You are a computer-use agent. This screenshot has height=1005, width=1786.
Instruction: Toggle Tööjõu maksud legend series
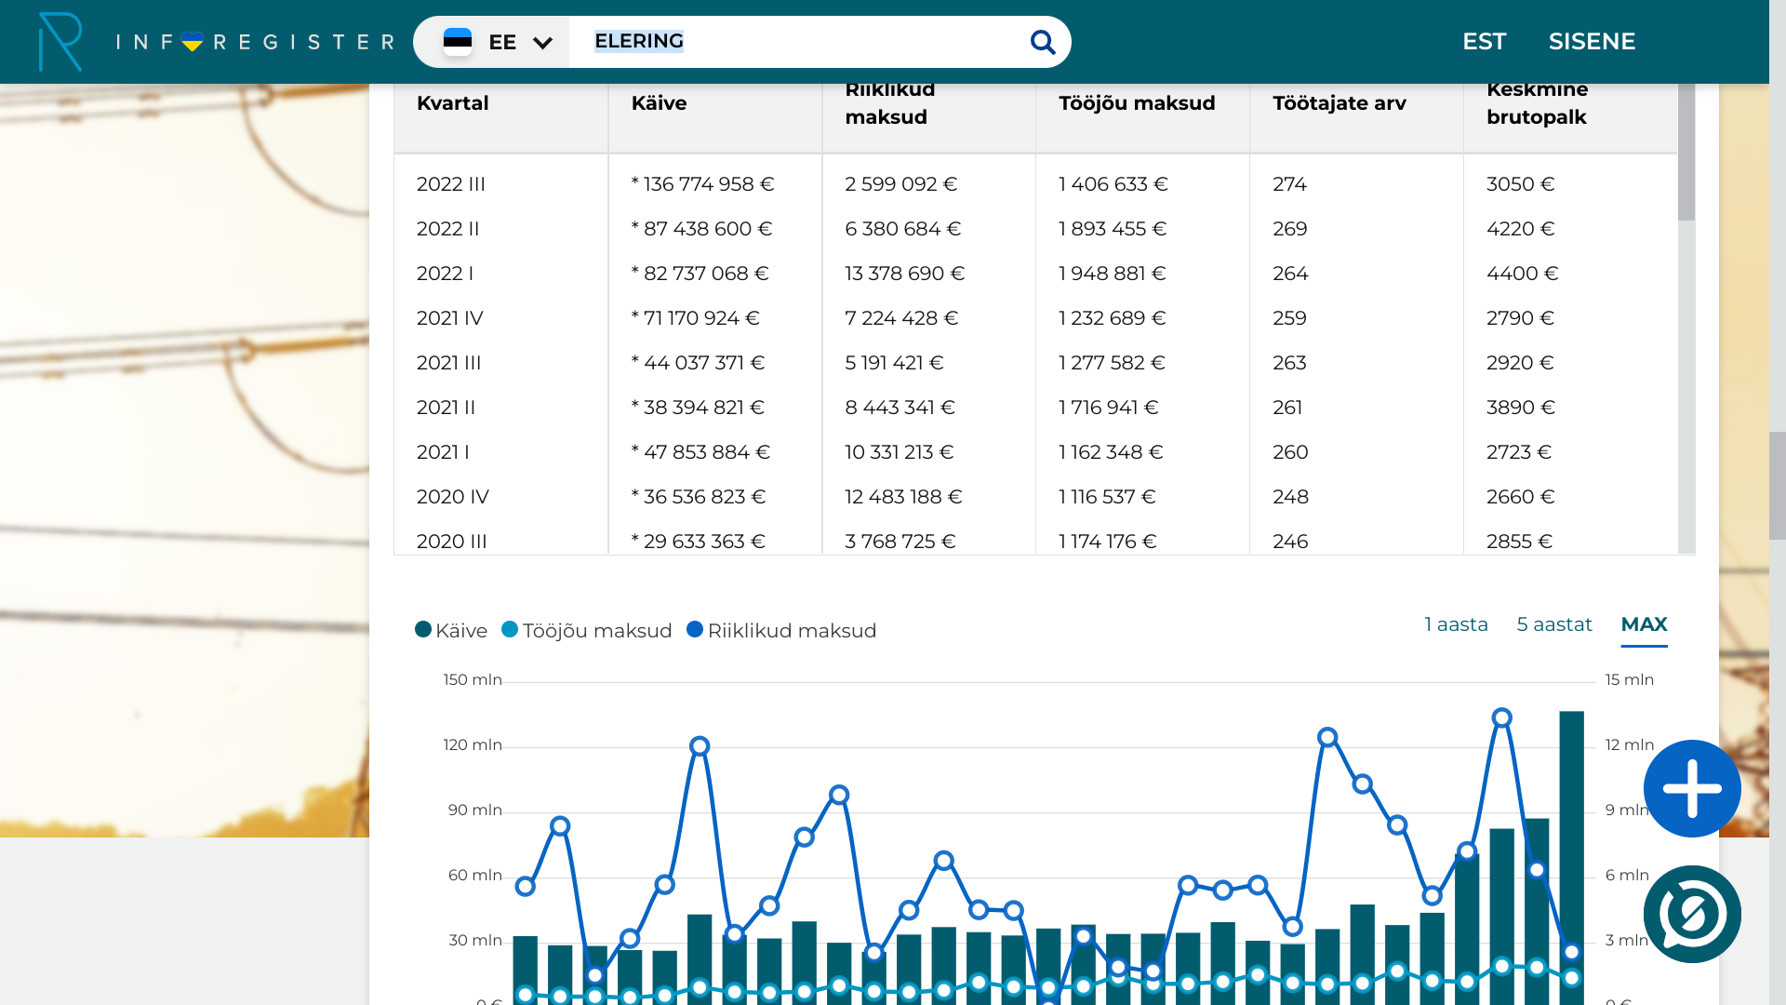[587, 631]
